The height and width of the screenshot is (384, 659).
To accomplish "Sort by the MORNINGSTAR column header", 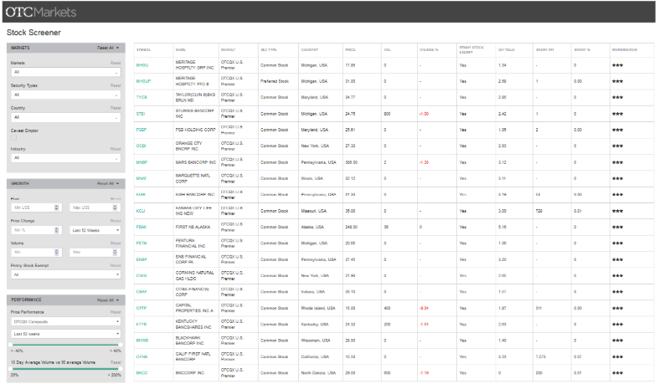I will click(625, 50).
